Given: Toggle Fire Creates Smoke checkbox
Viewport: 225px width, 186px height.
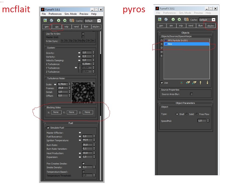Looking at the screenshot, I should 83,163.
